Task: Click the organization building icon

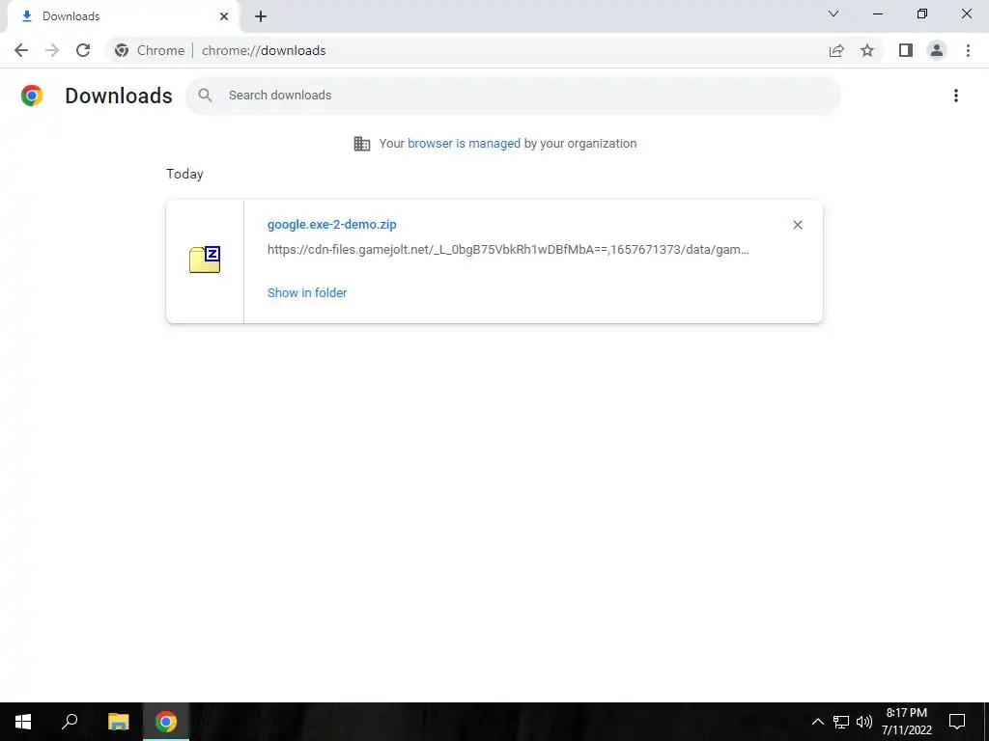Action: coord(362,144)
